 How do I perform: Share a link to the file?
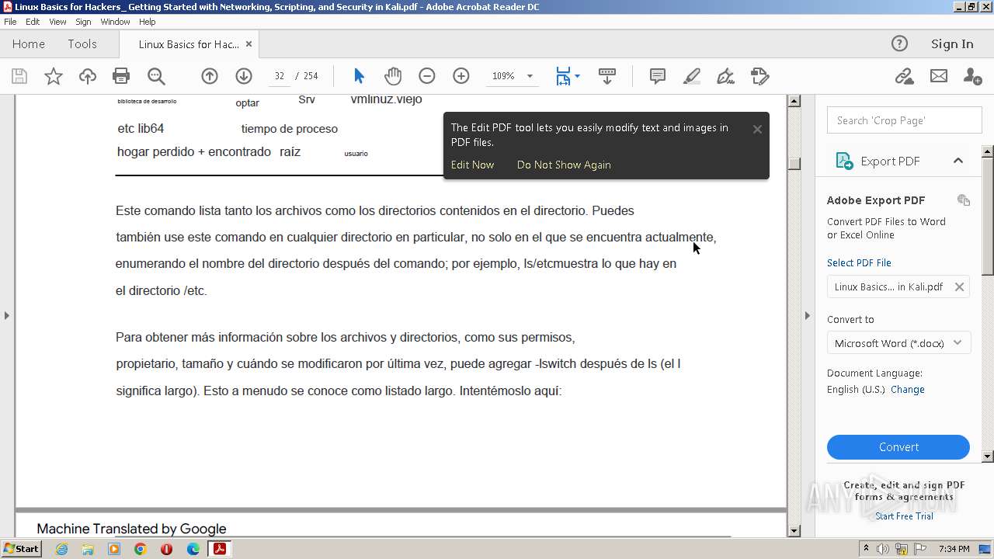[904, 76]
